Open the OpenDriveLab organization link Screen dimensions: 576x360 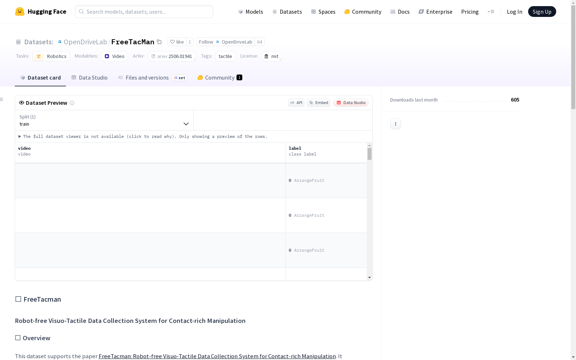[85, 42]
